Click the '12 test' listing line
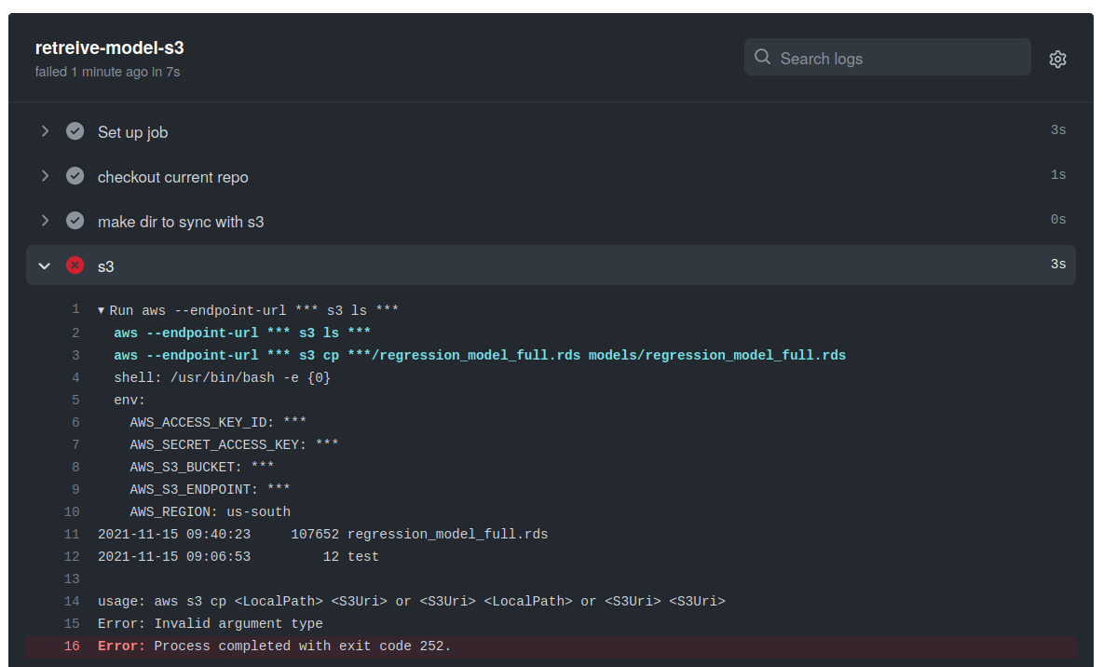This screenshot has width=1103, height=667. tap(238, 556)
